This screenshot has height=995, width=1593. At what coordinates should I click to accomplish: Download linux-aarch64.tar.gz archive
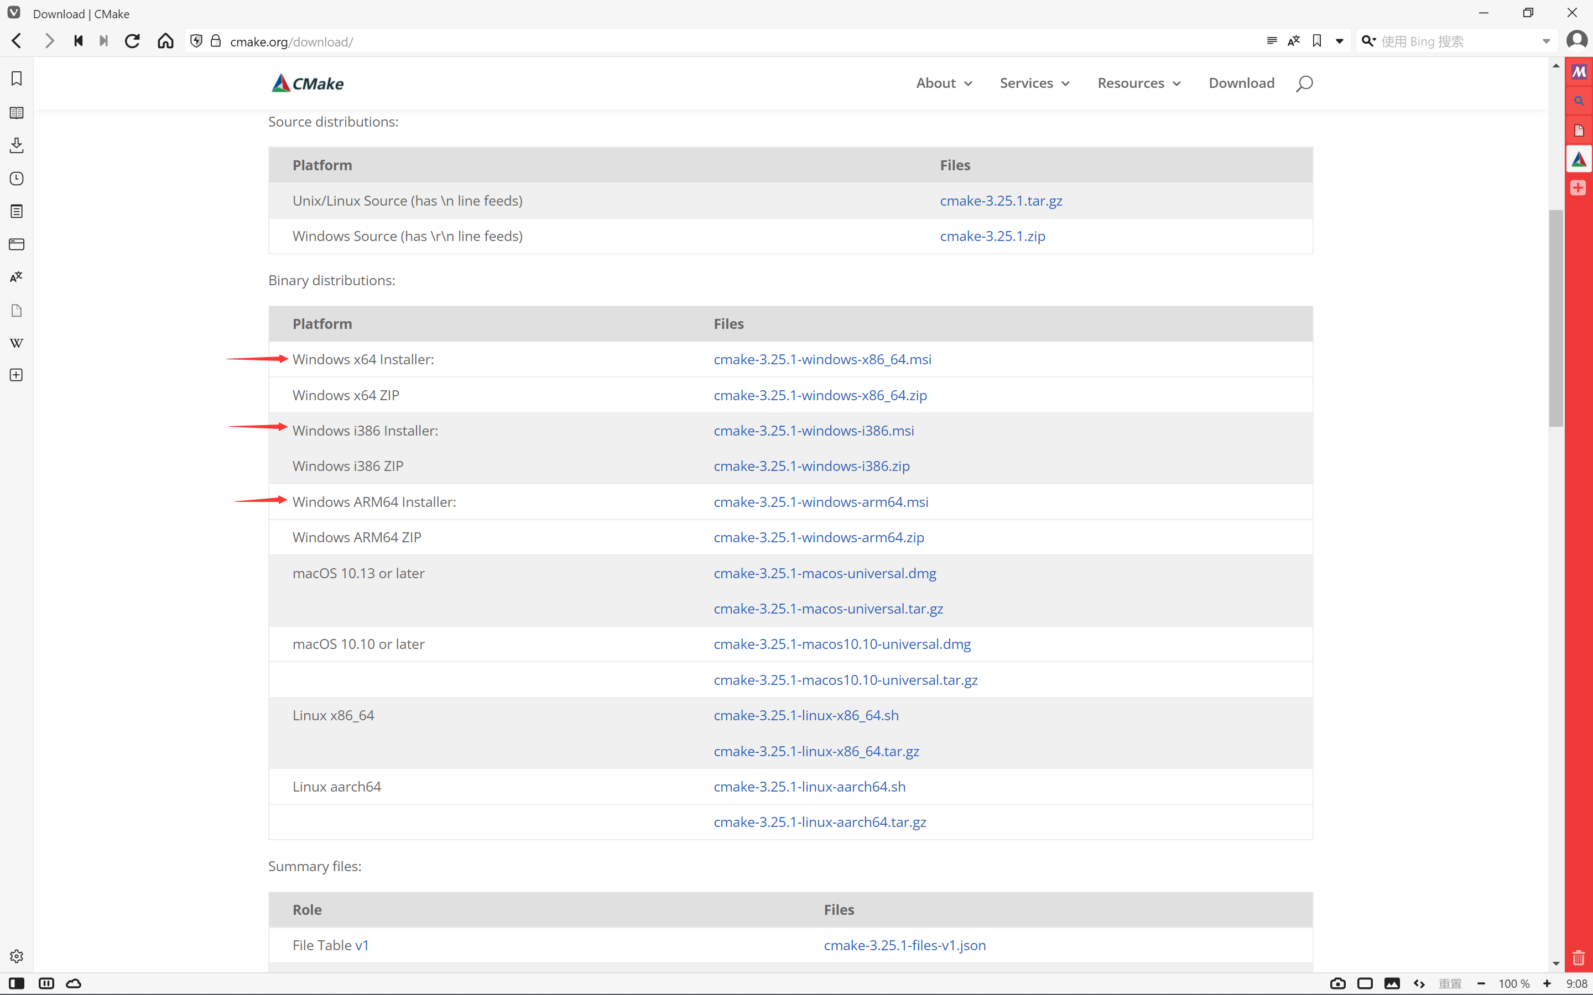click(x=820, y=822)
